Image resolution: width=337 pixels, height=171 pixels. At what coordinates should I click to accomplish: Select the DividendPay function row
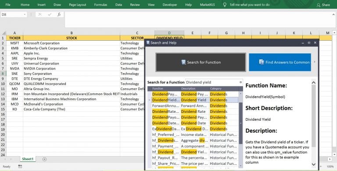click(x=195, y=94)
